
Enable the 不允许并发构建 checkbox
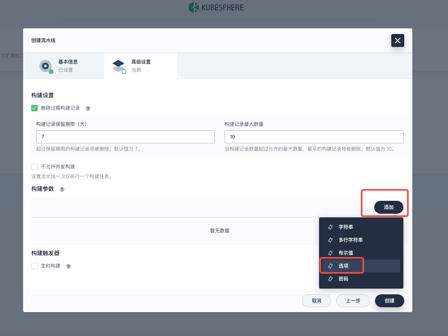coord(34,167)
